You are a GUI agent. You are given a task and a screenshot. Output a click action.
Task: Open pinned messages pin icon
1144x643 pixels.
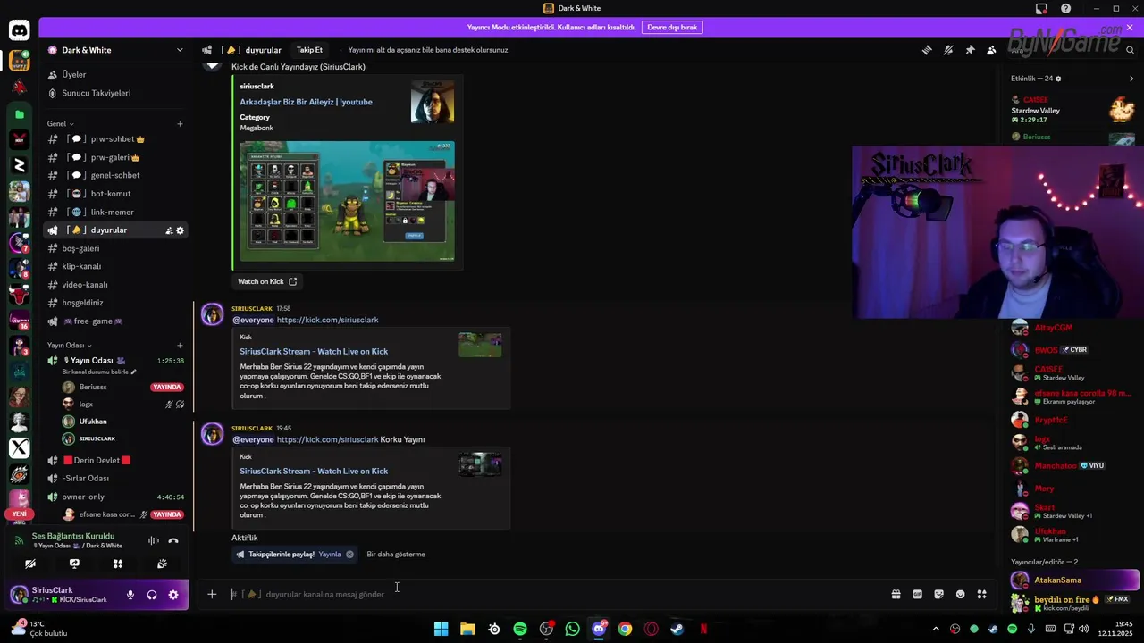pos(970,50)
